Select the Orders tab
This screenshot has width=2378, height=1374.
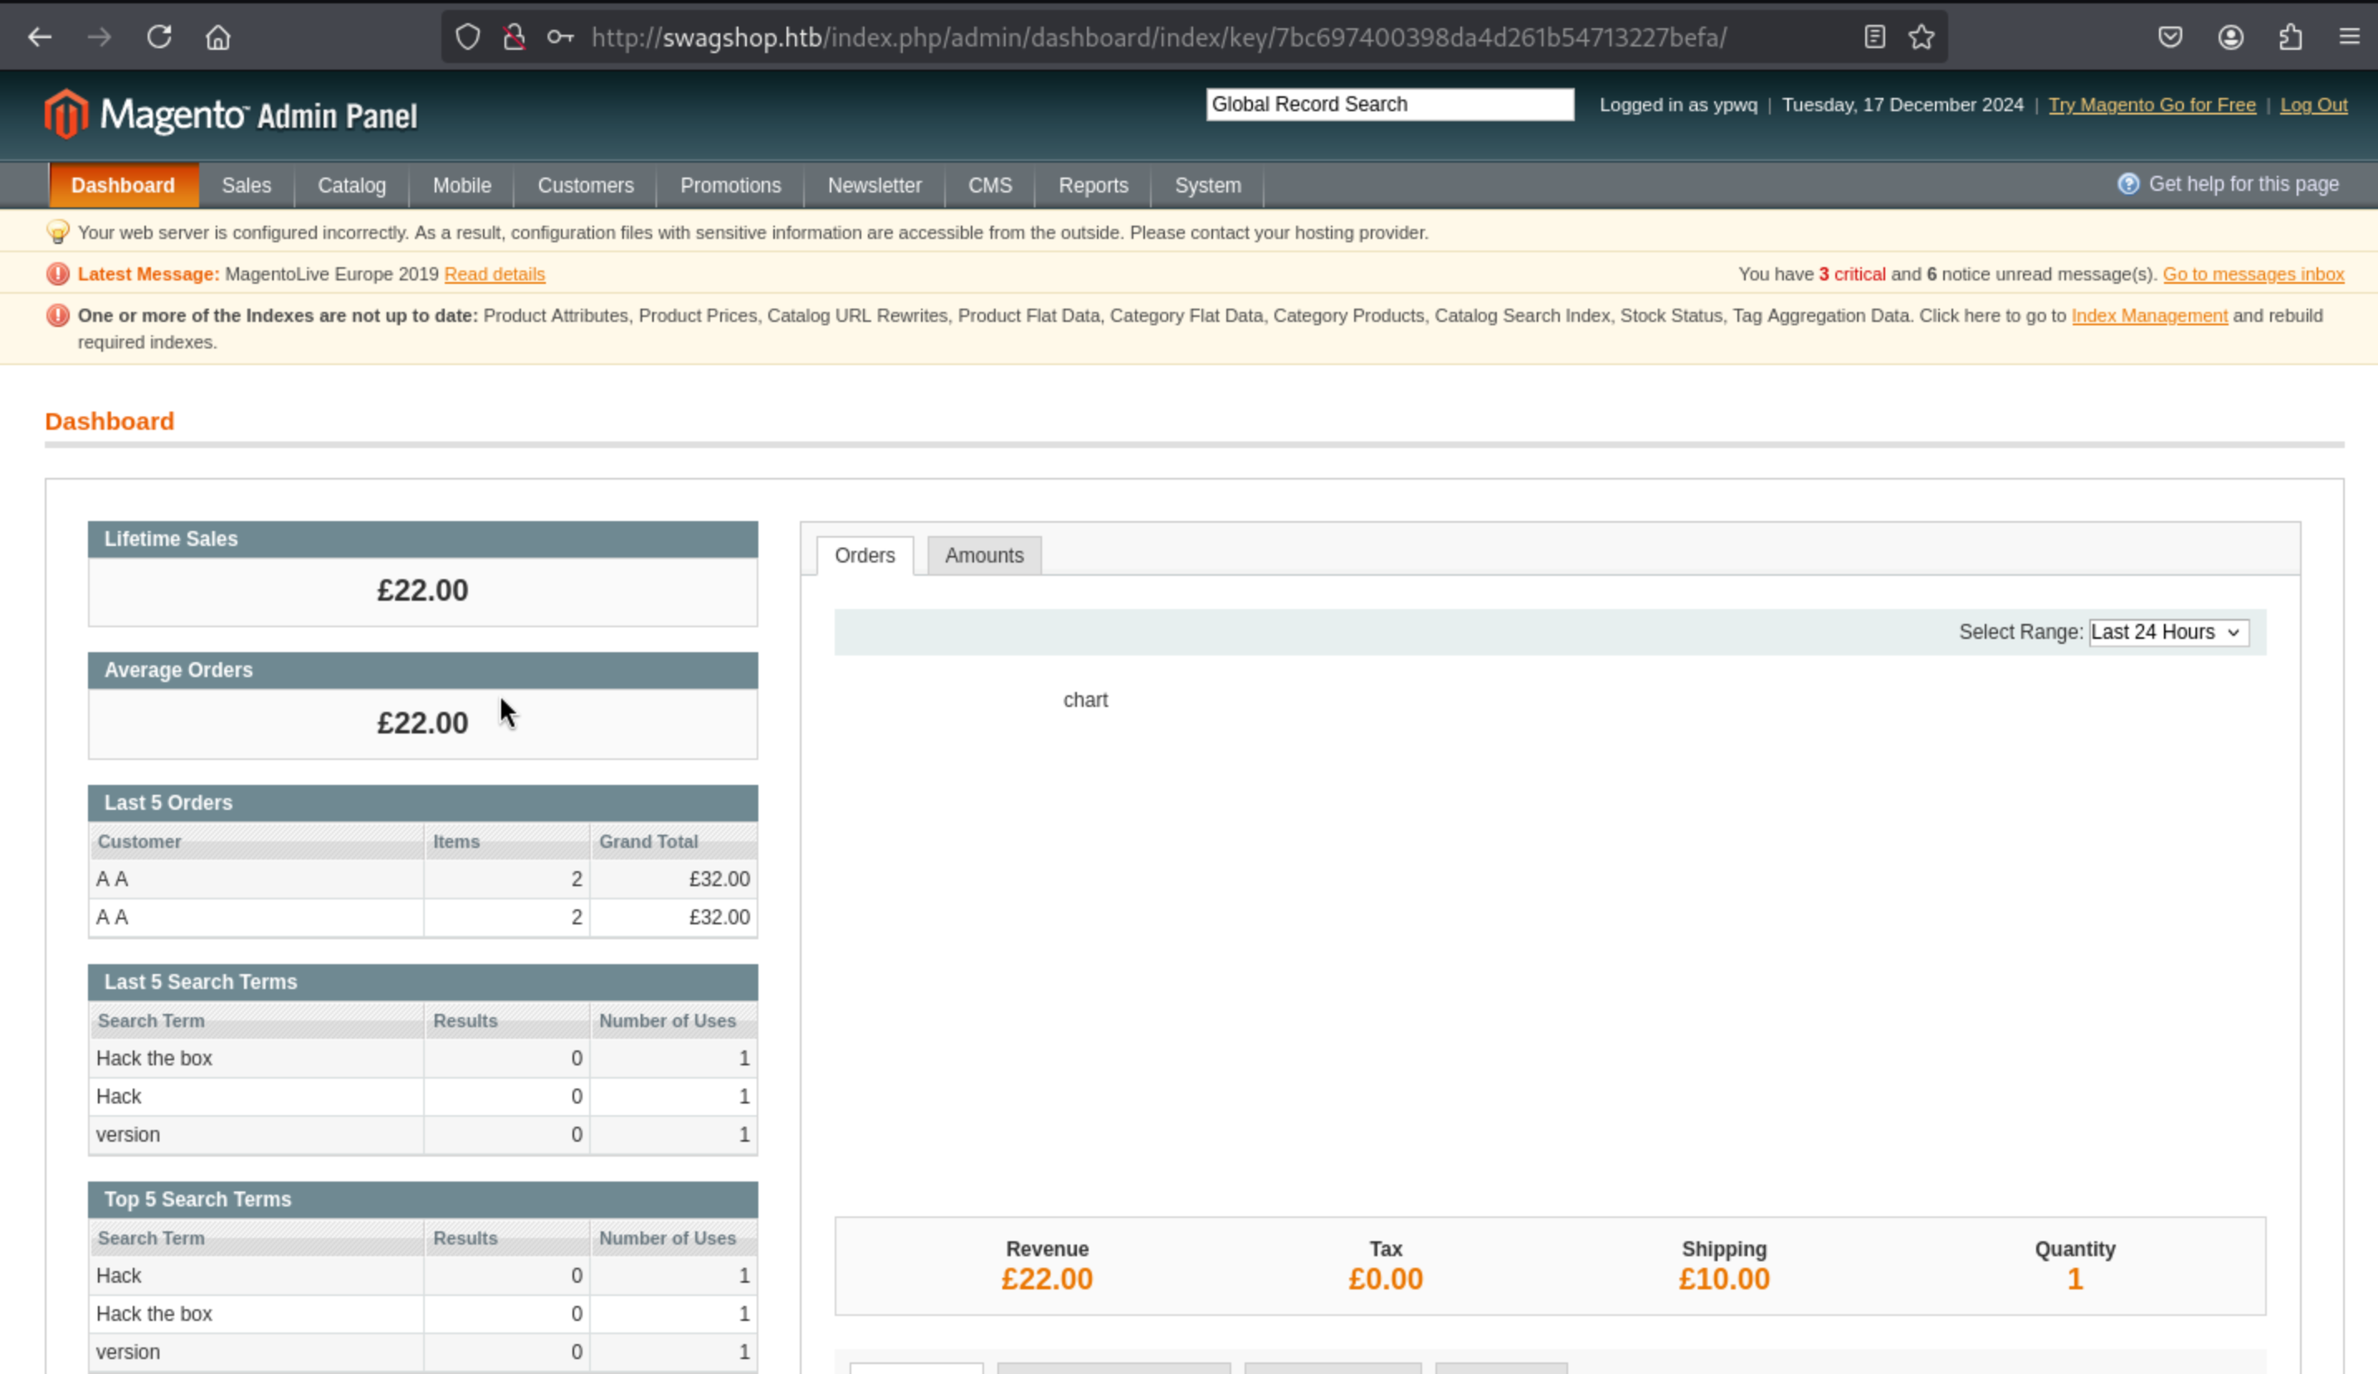pos(865,556)
